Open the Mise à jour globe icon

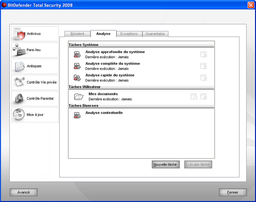pyautogui.click(x=19, y=115)
